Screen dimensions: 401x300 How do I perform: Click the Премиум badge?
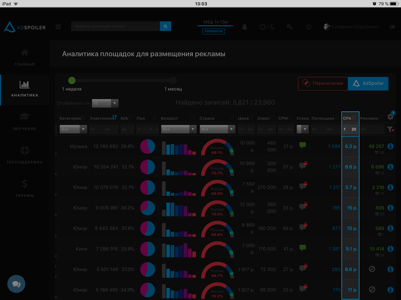[x=214, y=31]
